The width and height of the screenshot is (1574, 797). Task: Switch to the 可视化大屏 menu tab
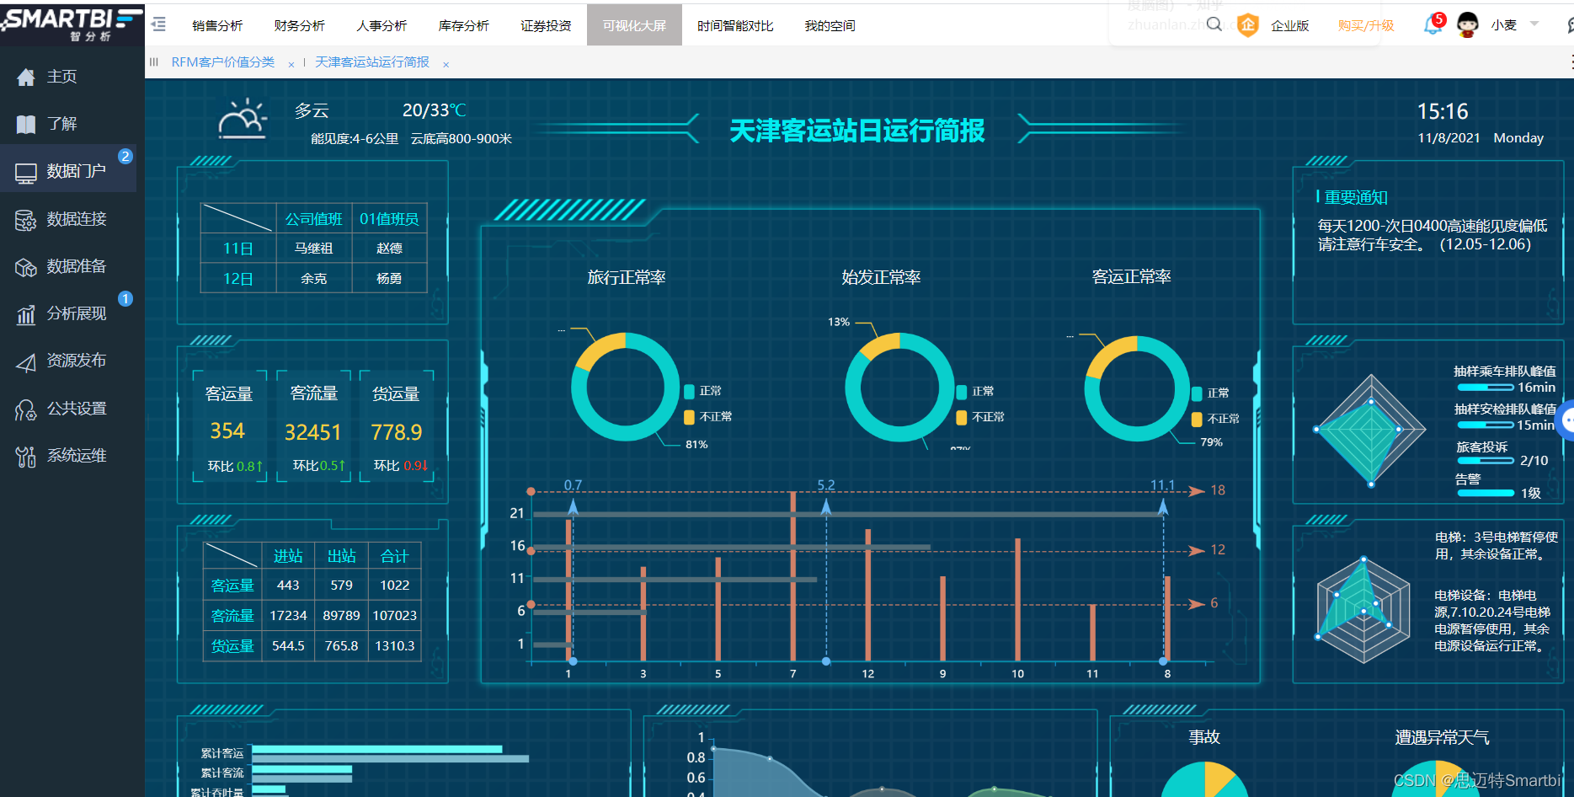pyautogui.click(x=634, y=24)
